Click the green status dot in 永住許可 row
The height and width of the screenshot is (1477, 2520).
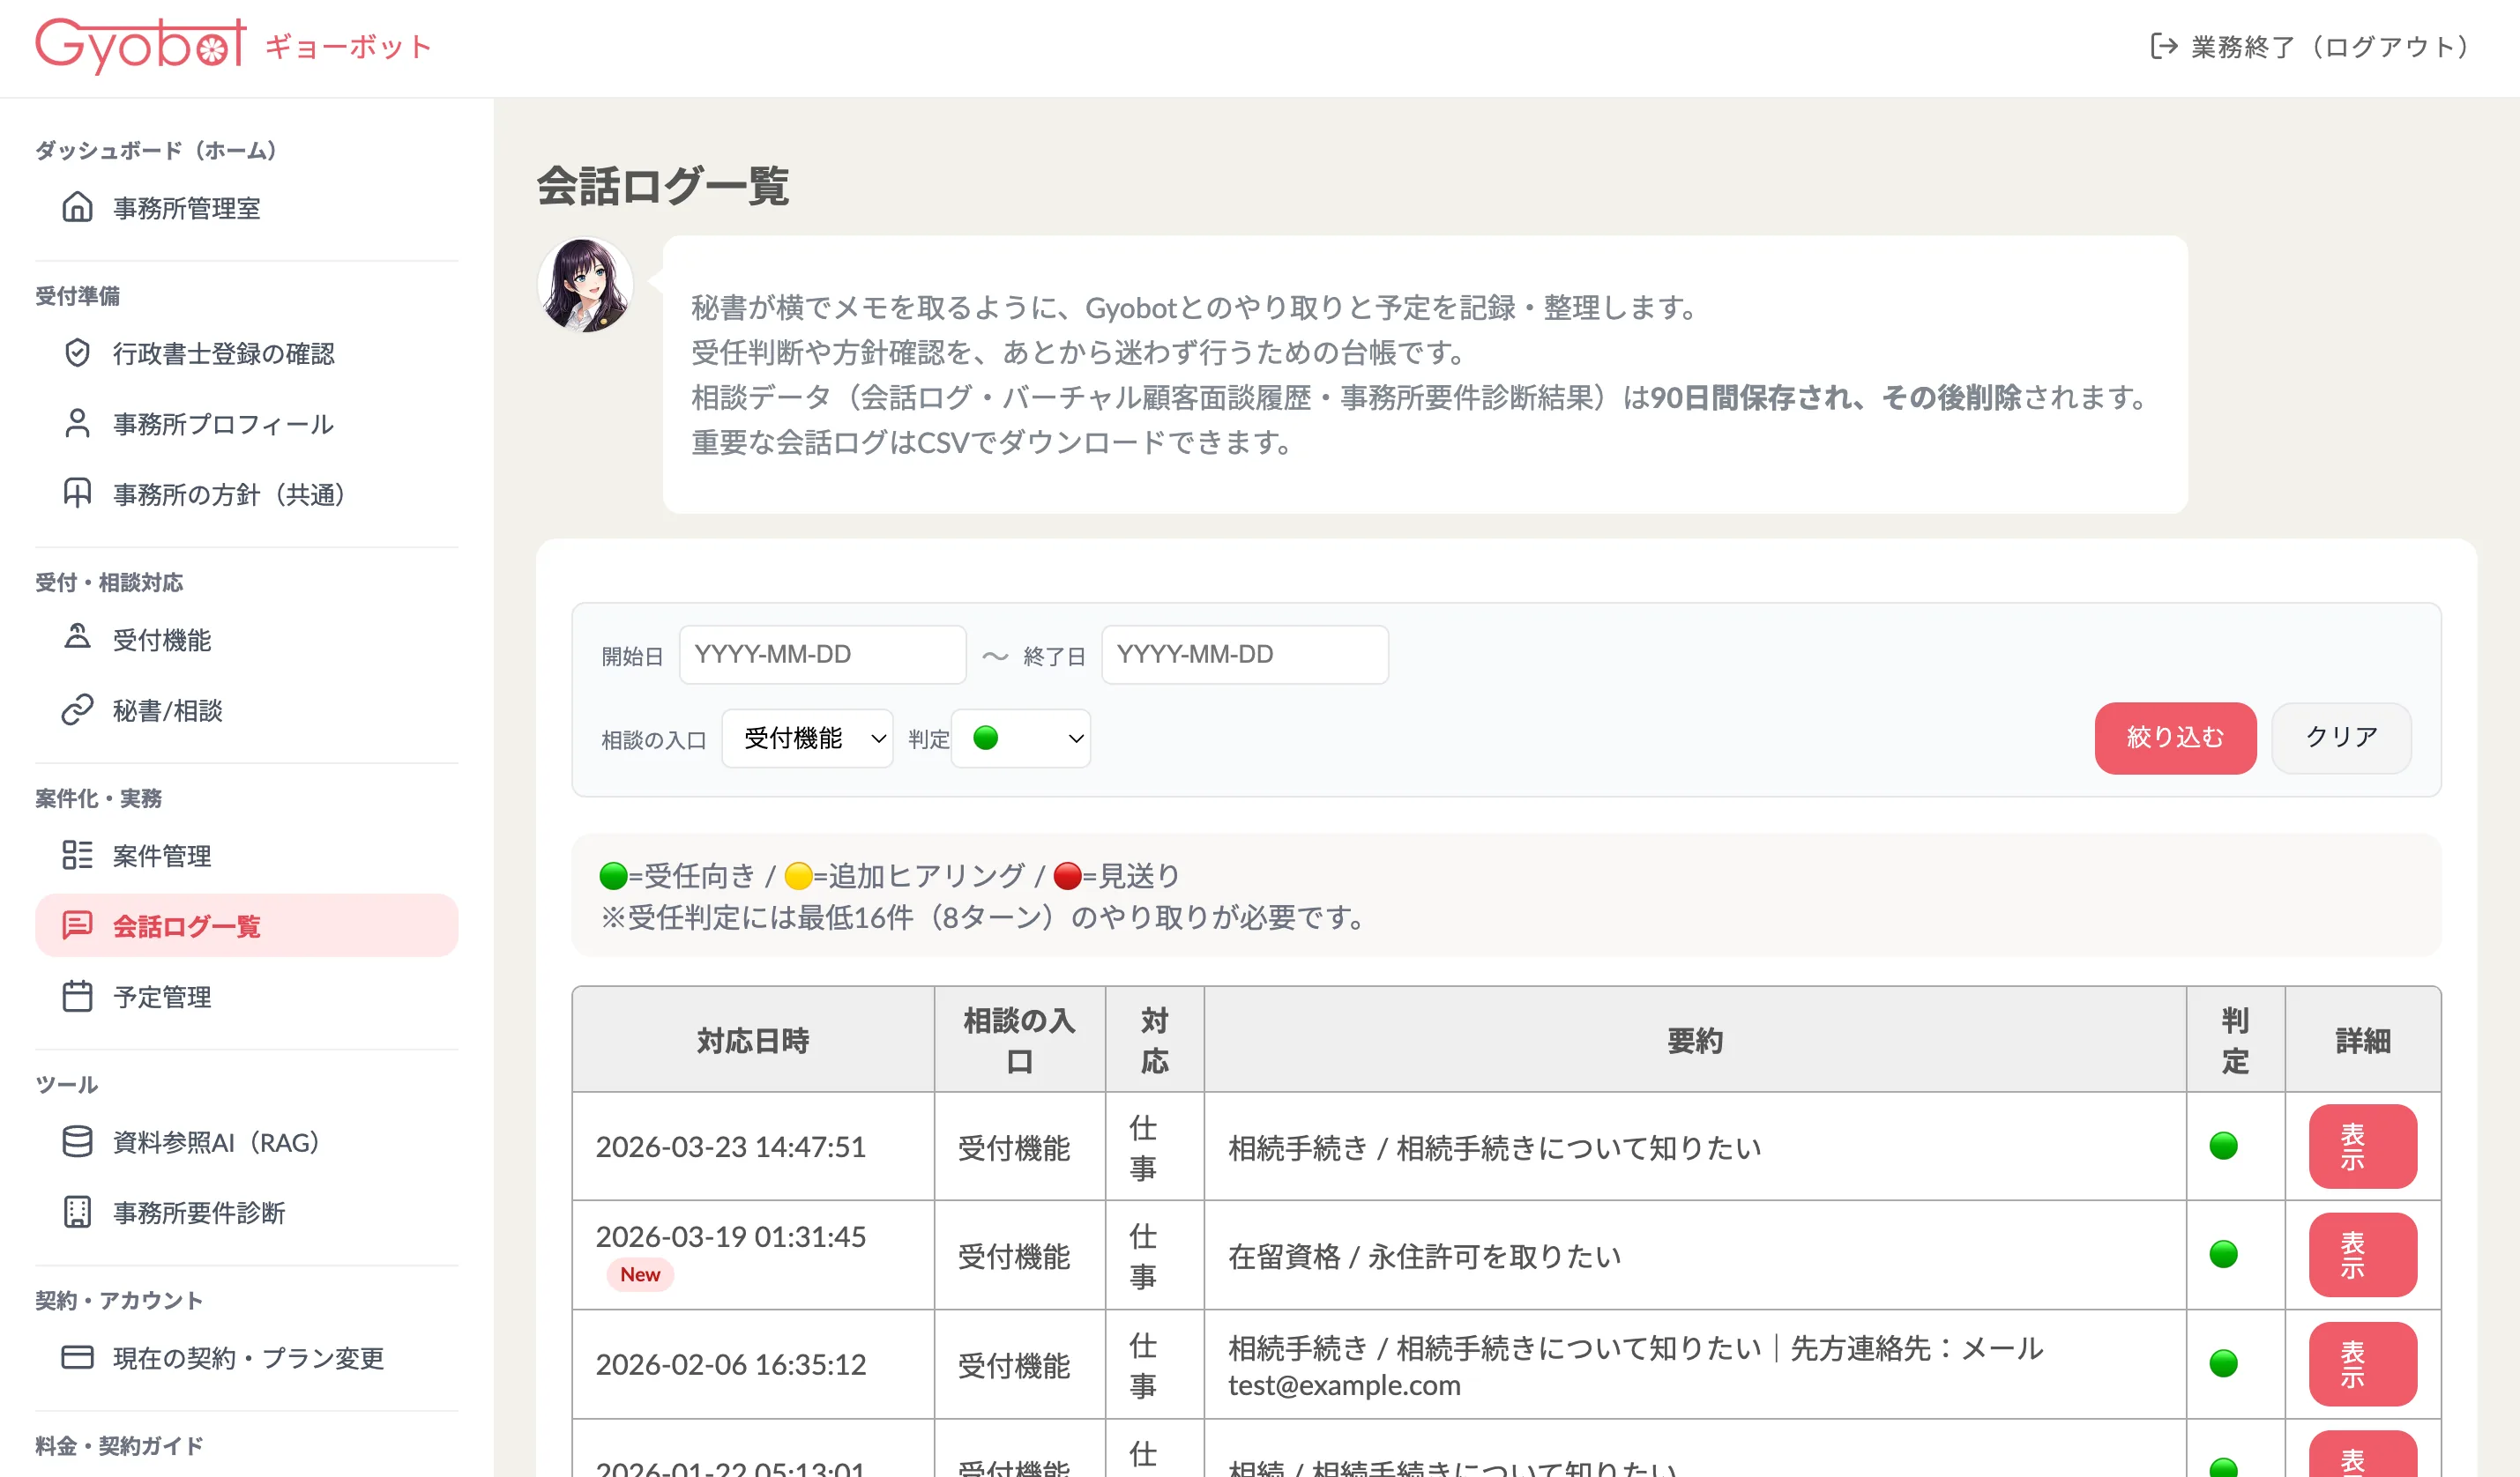[2223, 1254]
